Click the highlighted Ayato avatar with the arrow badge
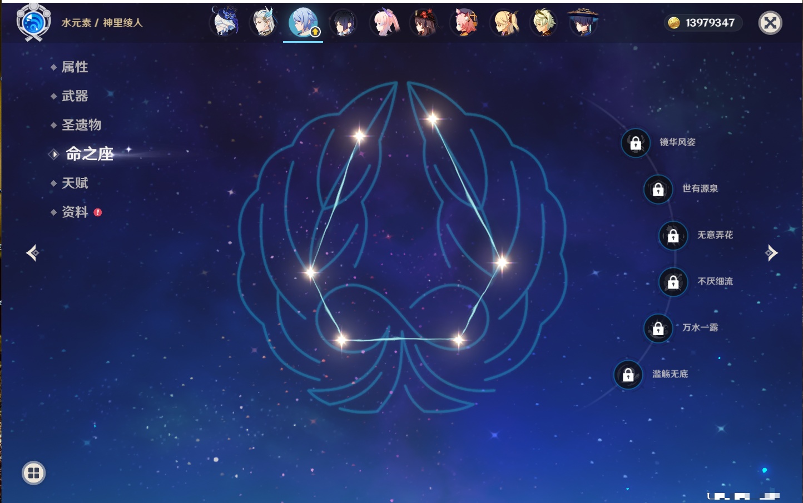 coord(303,22)
